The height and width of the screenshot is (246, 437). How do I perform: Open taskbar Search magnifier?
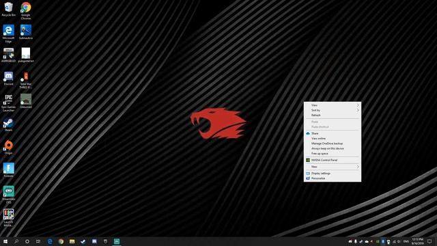pos(16,241)
